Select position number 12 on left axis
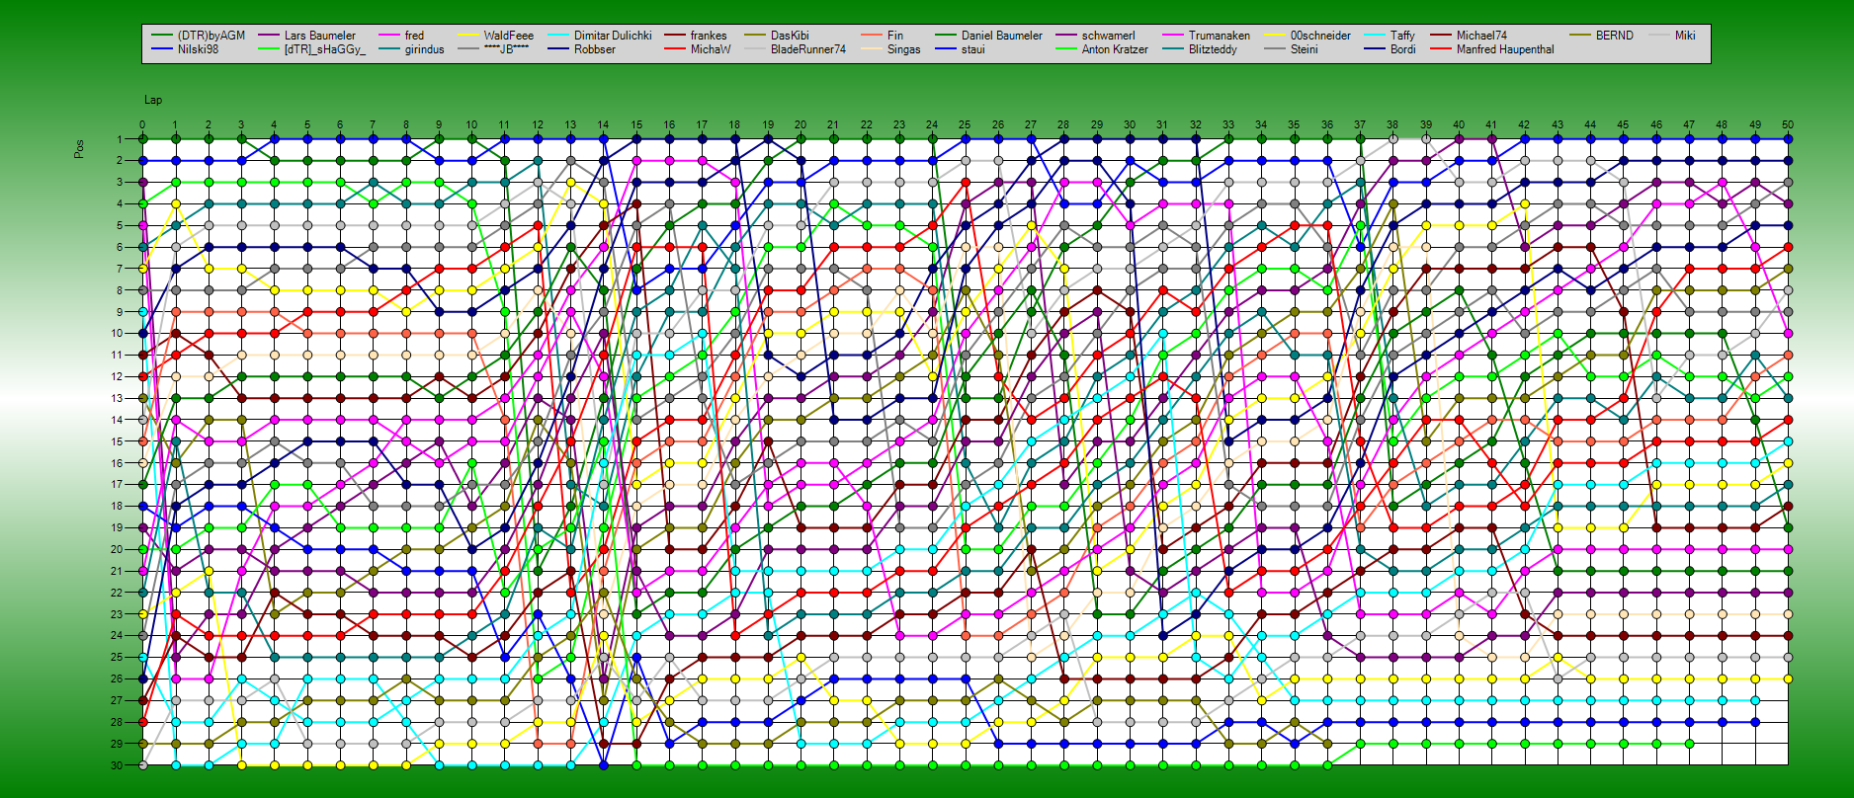 point(117,376)
